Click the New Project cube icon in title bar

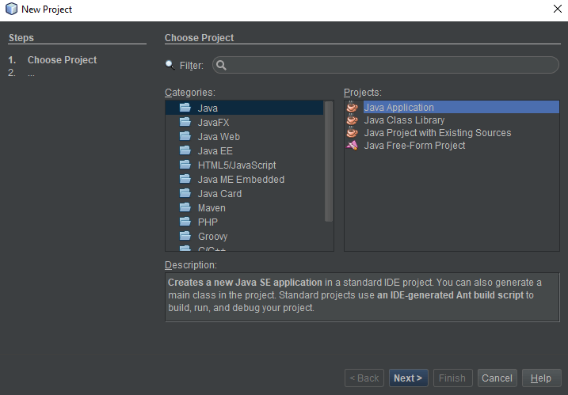point(11,9)
